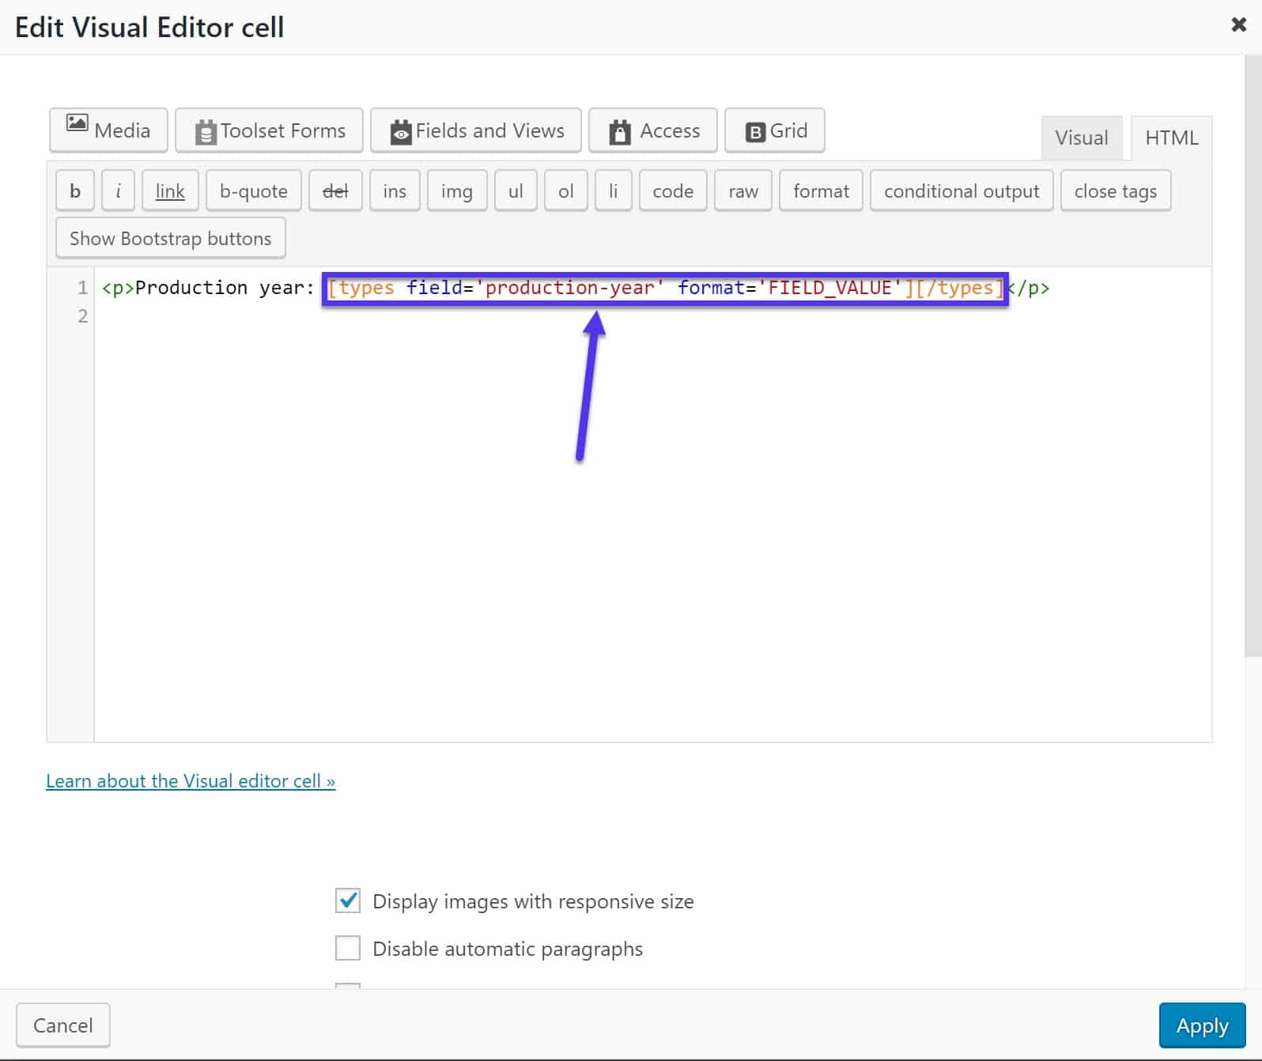The image size is (1262, 1061).
Task: Cancel editing the cell
Action: pyautogui.click(x=63, y=1025)
